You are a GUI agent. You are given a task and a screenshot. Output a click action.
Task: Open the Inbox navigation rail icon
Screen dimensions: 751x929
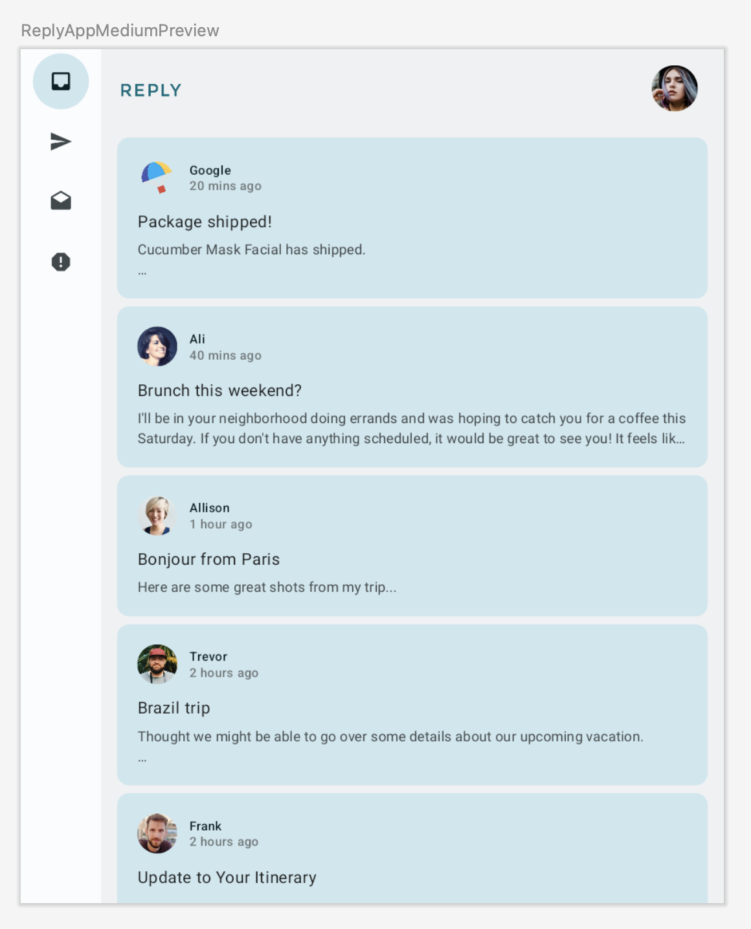tap(61, 82)
